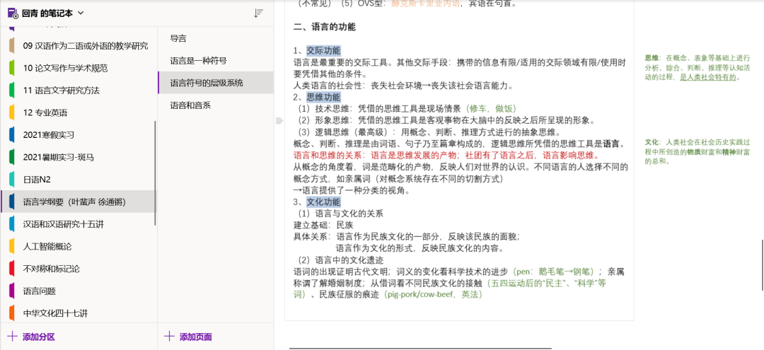Select the 语言是一种符号 page
The image size is (764, 350).
(198, 61)
